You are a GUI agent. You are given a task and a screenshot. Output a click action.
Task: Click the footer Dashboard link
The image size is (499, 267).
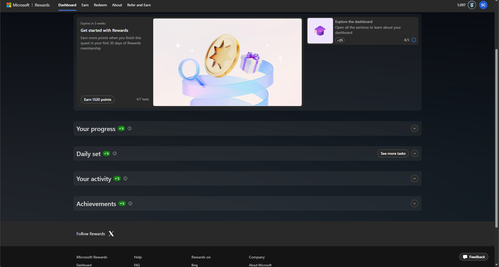tap(84, 265)
